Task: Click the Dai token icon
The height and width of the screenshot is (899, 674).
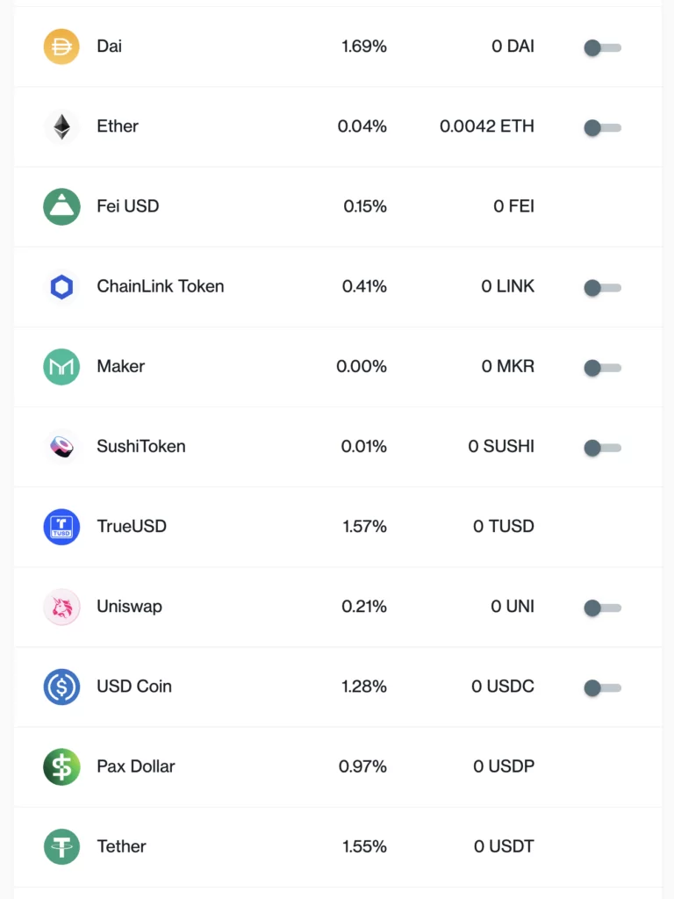Action: pos(61,47)
